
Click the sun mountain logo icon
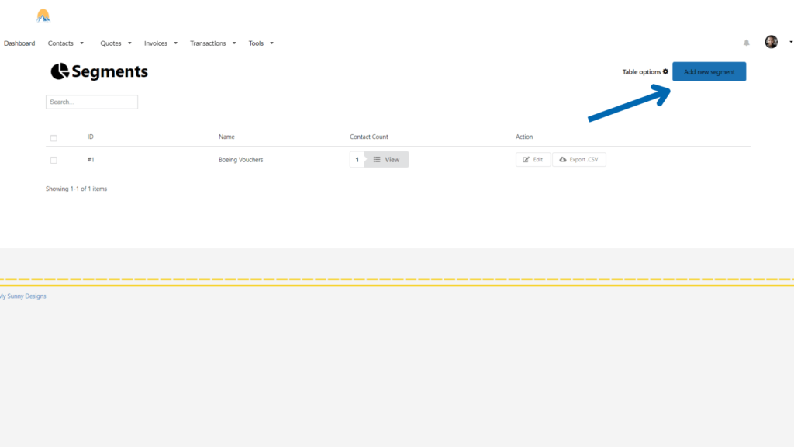(x=43, y=16)
